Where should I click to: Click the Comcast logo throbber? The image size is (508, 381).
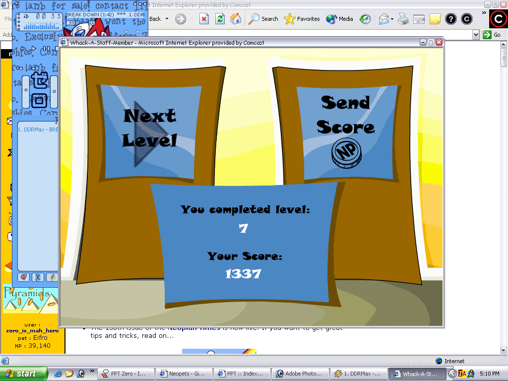pos(498,19)
